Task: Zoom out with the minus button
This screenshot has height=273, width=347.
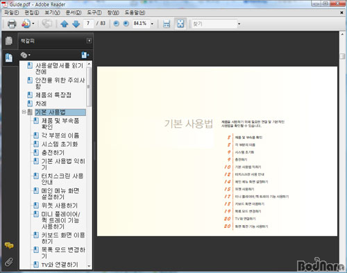Action: [117, 24]
